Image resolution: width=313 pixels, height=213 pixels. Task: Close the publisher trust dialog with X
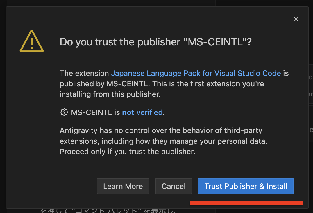click(x=296, y=19)
